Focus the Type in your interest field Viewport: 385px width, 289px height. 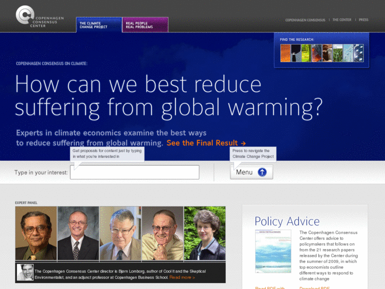(135, 172)
